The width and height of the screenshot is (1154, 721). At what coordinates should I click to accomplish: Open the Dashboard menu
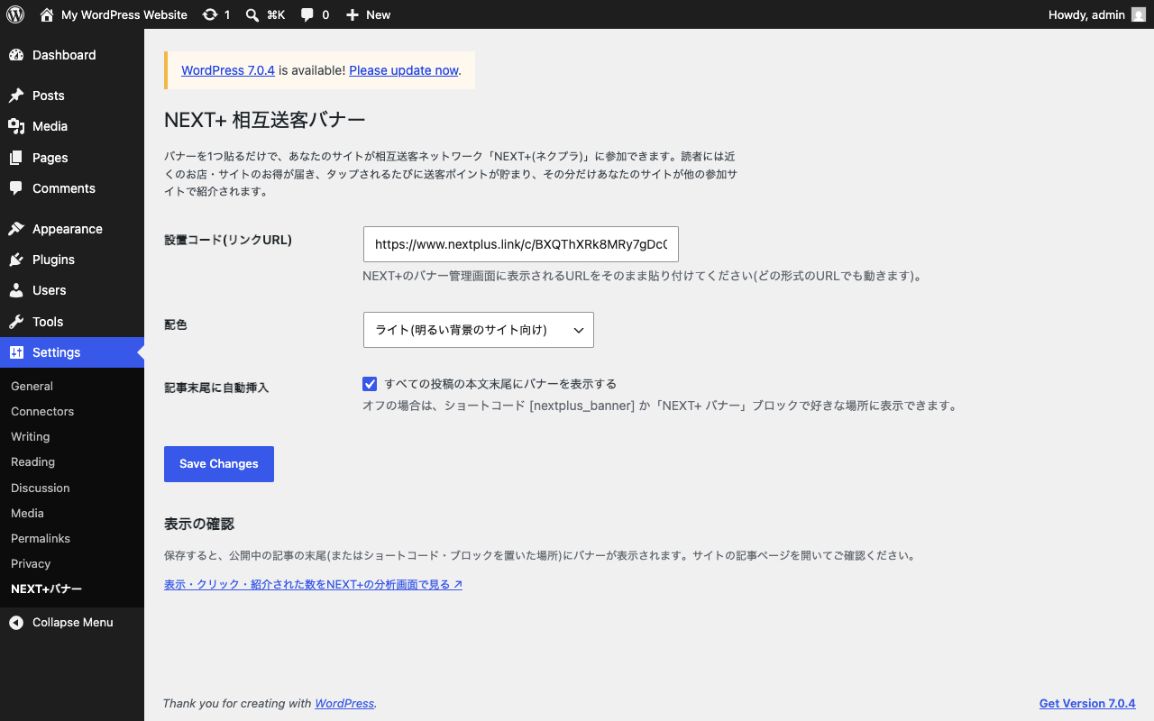pyautogui.click(x=64, y=55)
